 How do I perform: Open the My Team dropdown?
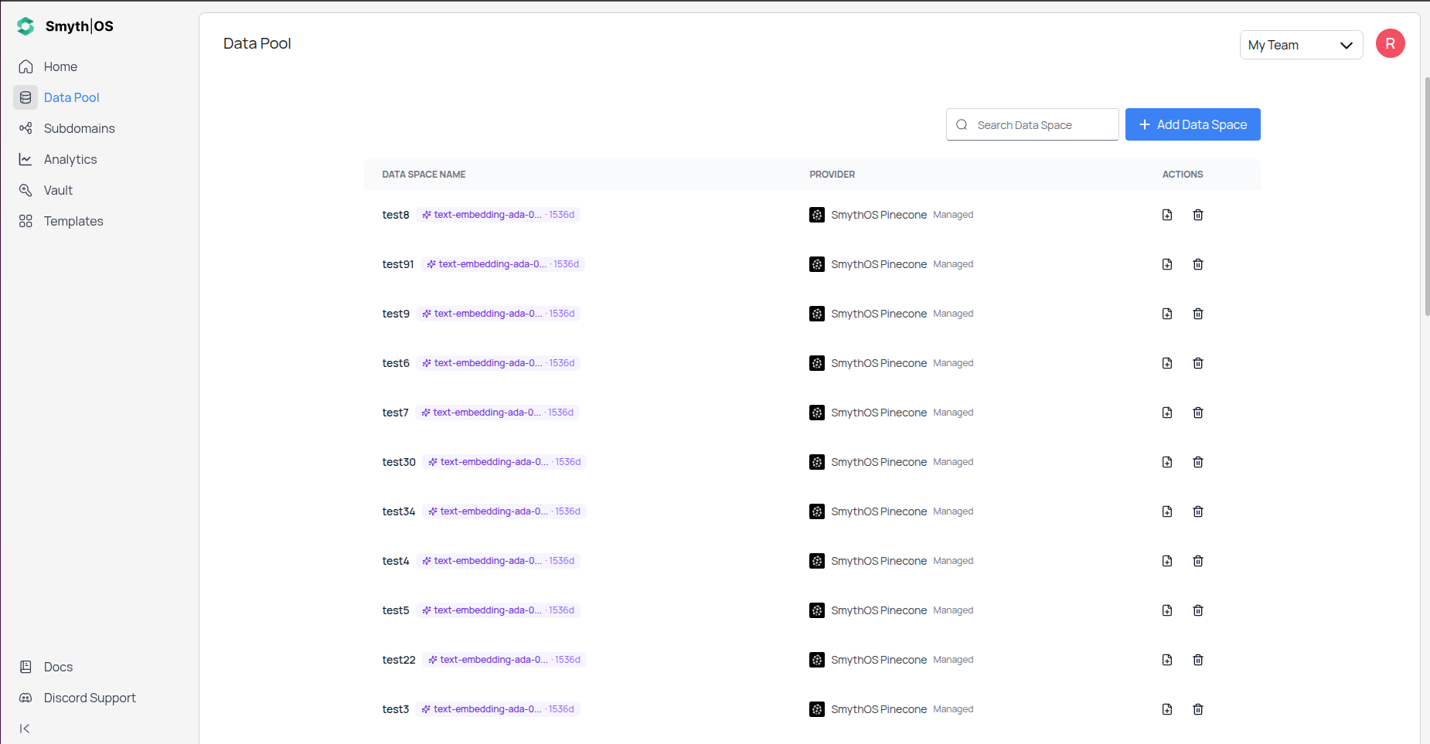pyautogui.click(x=1300, y=45)
